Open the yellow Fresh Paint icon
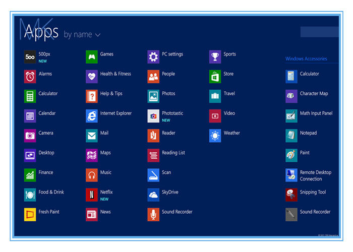The image size is (353, 252). (30, 215)
